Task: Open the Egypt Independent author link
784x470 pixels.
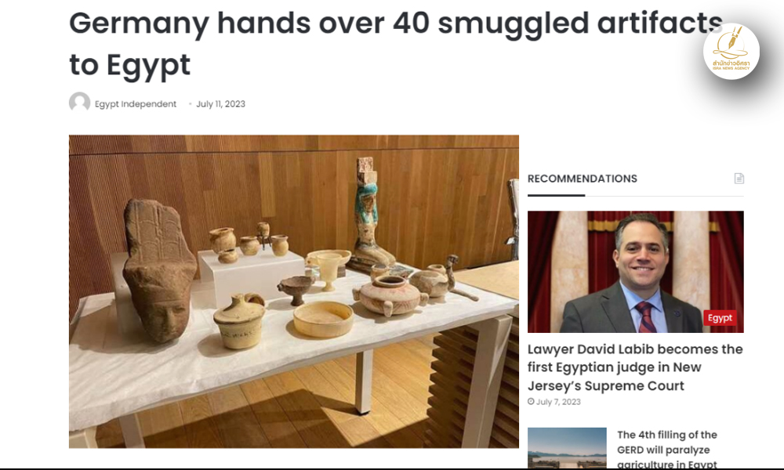Action: click(x=136, y=104)
